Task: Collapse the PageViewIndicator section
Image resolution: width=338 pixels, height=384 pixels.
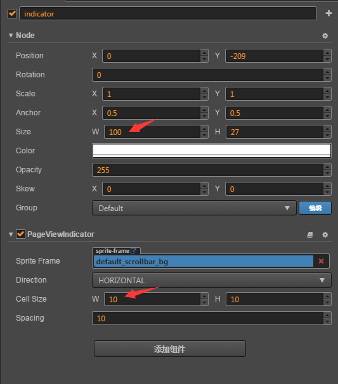Action: click(11, 234)
